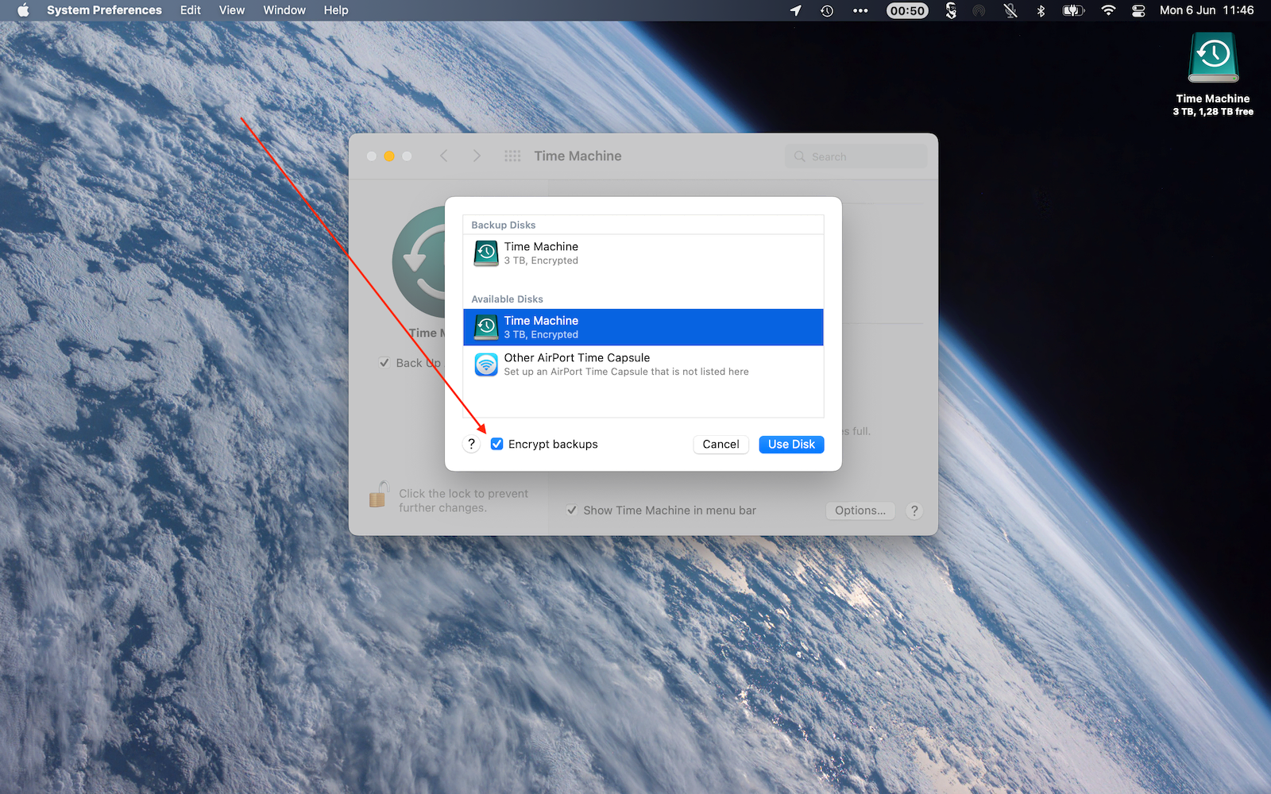Screen dimensions: 1271x794
Task: Stop the screen recording timer showing 00:50
Action: pyautogui.click(x=907, y=10)
